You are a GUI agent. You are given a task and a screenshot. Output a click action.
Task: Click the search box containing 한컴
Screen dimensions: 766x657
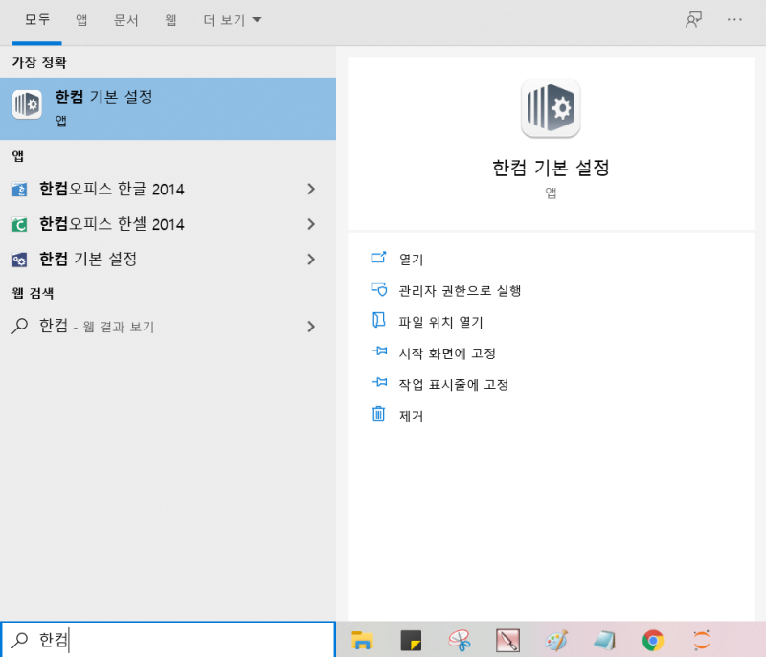click(x=169, y=640)
